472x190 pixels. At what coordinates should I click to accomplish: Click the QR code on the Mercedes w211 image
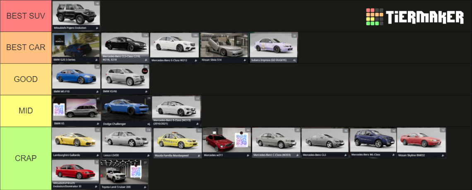click(241, 140)
